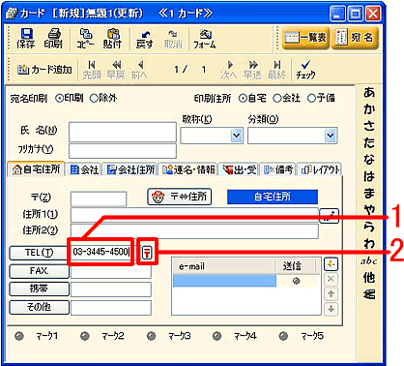Toggle マーク2 marker
Viewport: 404px width, 366px height.
coord(85,336)
